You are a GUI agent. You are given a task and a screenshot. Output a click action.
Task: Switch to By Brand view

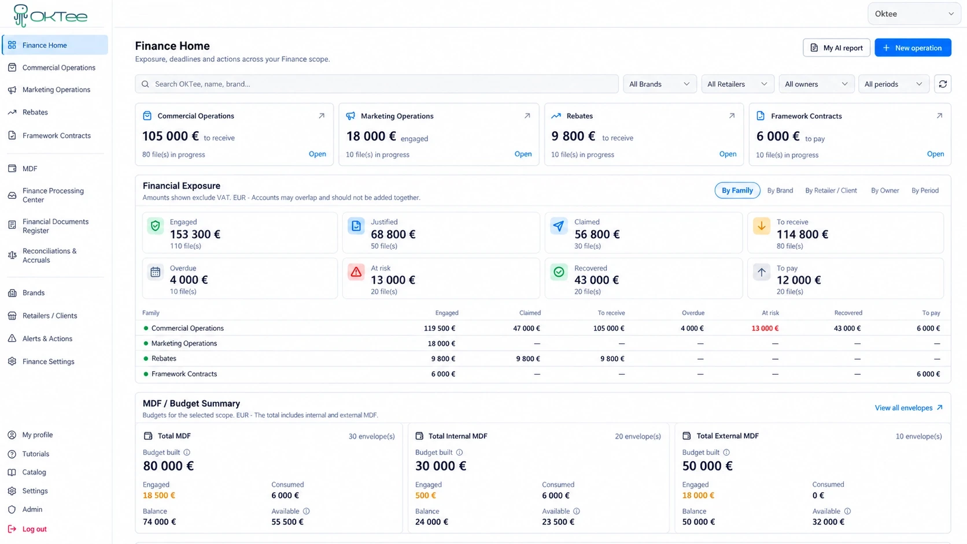(x=780, y=190)
